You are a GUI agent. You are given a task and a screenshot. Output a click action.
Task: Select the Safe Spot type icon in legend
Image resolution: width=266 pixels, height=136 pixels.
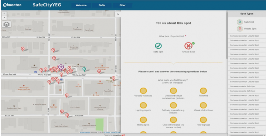click(240, 22)
